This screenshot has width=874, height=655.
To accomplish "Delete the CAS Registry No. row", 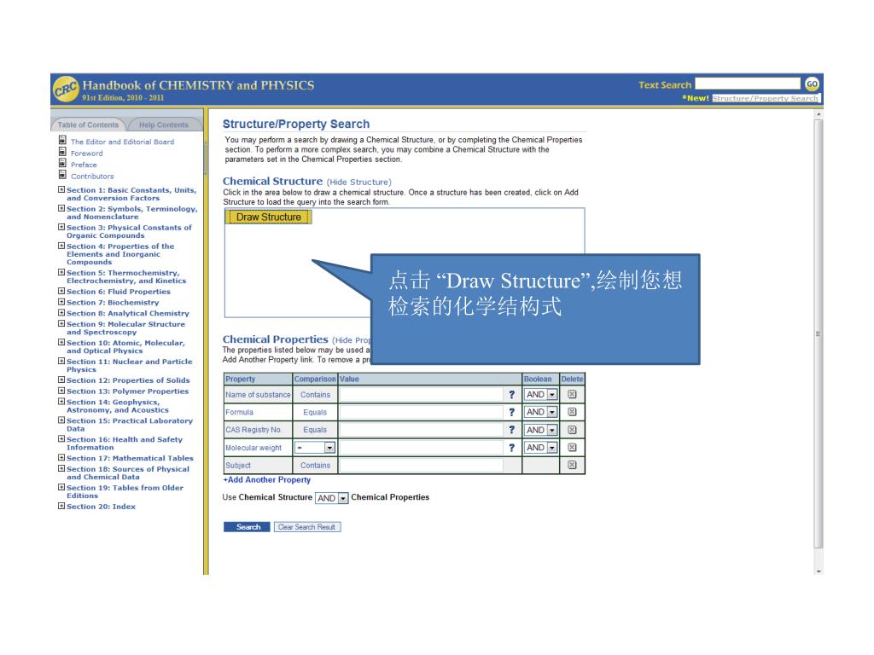I will (x=572, y=430).
